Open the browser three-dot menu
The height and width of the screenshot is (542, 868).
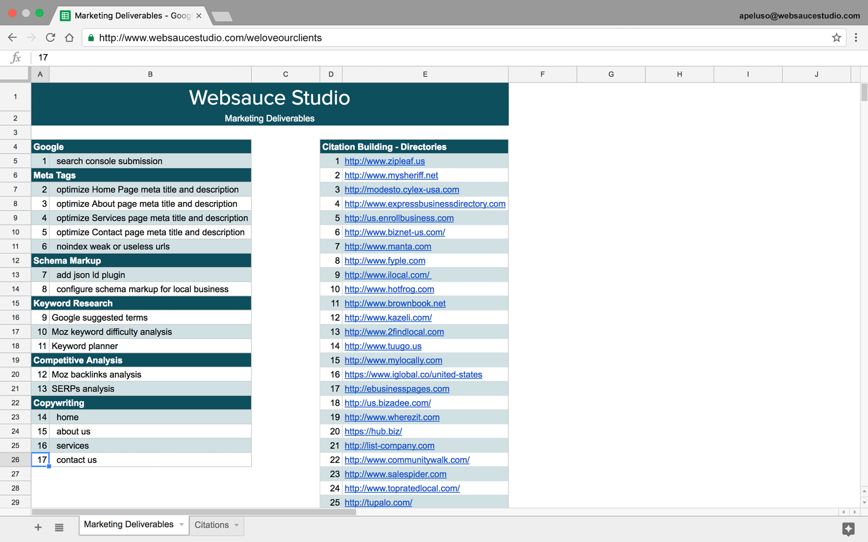[856, 37]
